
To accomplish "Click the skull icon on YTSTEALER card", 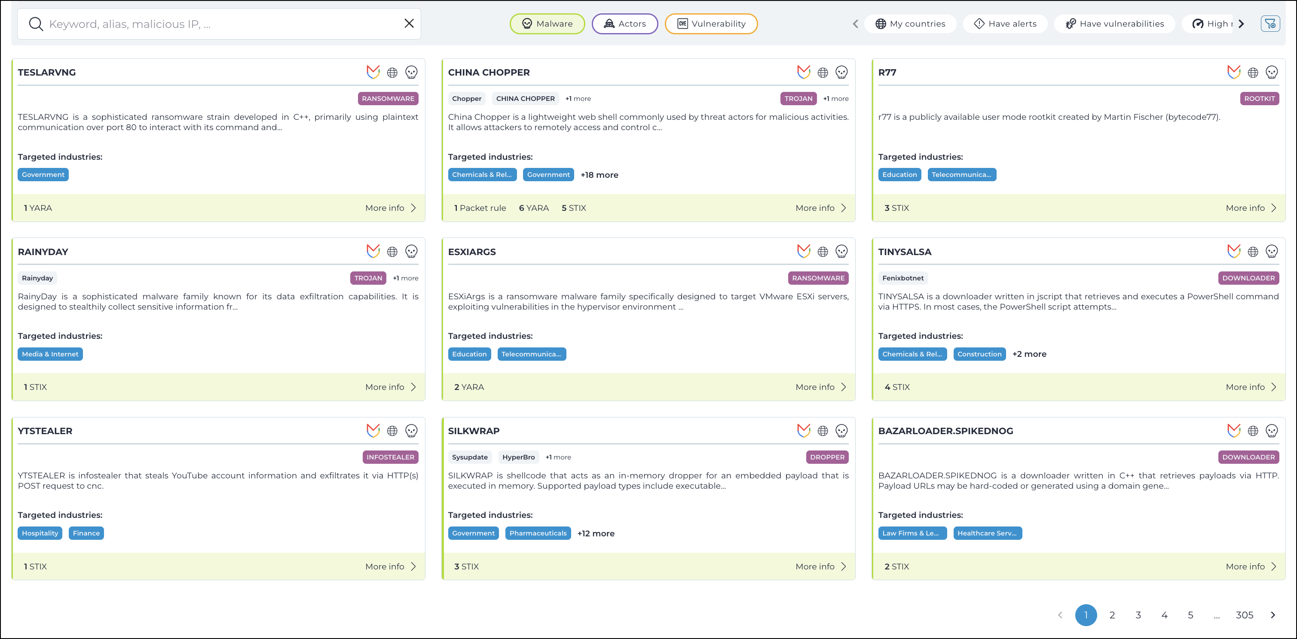I will point(411,431).
